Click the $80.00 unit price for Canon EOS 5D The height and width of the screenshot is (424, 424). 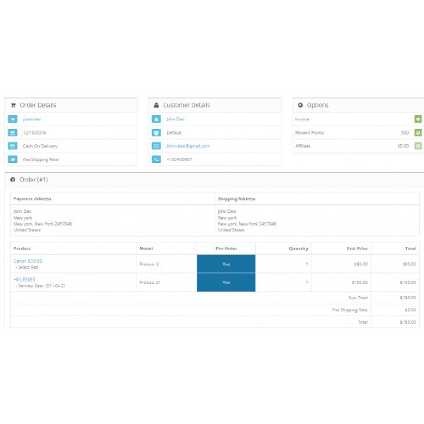point(361,264)
